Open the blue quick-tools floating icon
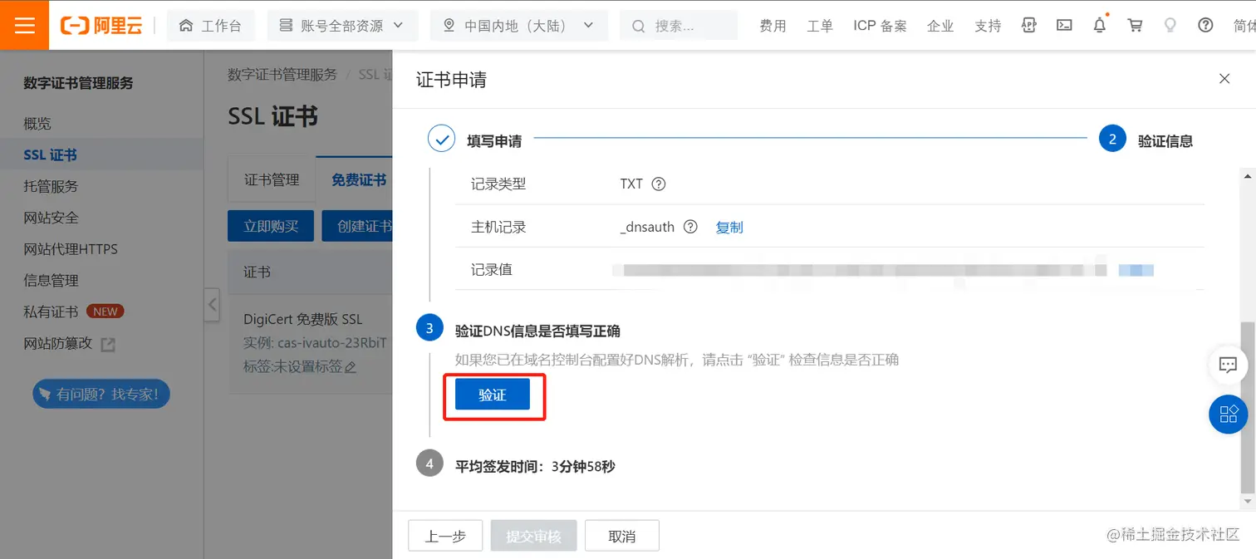1256x559 pixels. click(1228, 413)
